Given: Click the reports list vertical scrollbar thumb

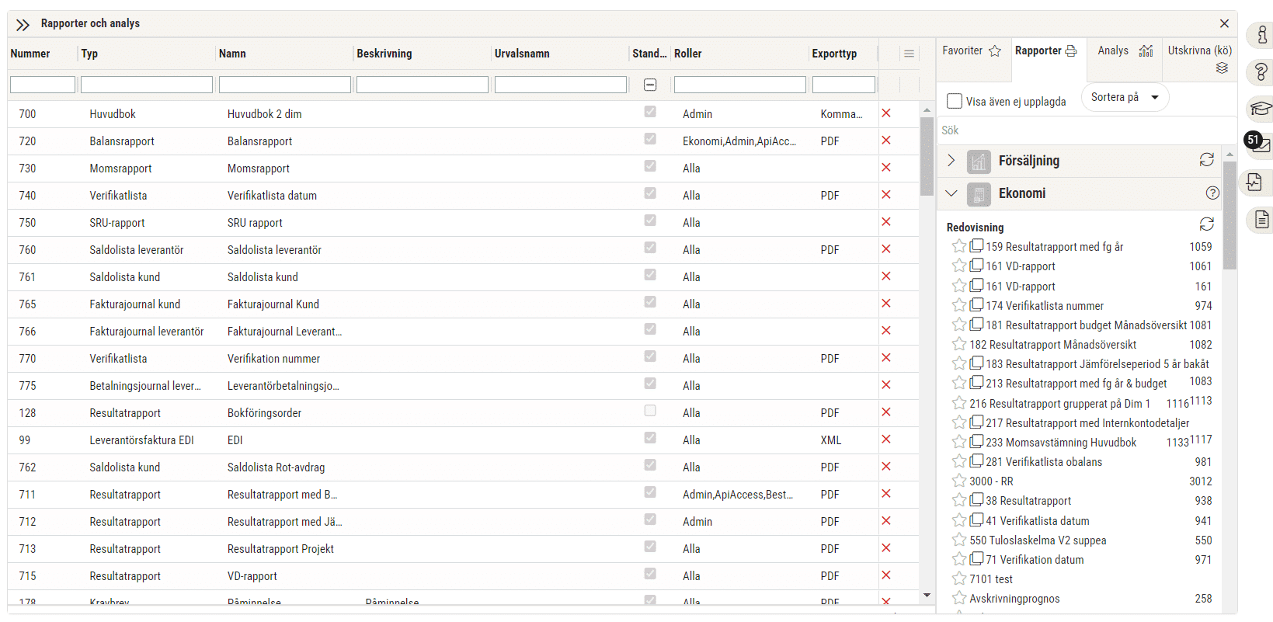Looking at the screenshot, I should coord(1230,215).
